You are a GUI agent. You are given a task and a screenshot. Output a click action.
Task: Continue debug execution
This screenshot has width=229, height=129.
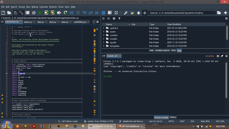[x=97, y=13]
